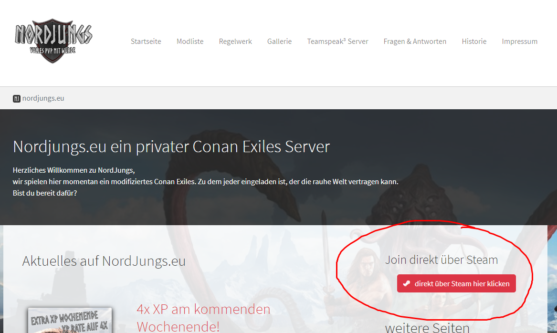Click the 'Aktuelles auf NordJungs.eu' heading
Image resolution: width=557 pixels, height=333 pixels.
104,261
